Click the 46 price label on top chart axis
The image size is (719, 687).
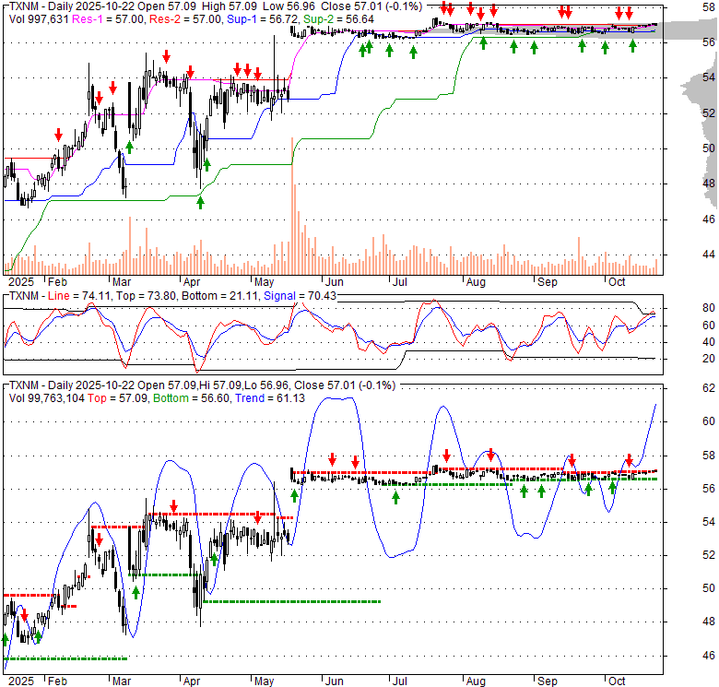709,219
